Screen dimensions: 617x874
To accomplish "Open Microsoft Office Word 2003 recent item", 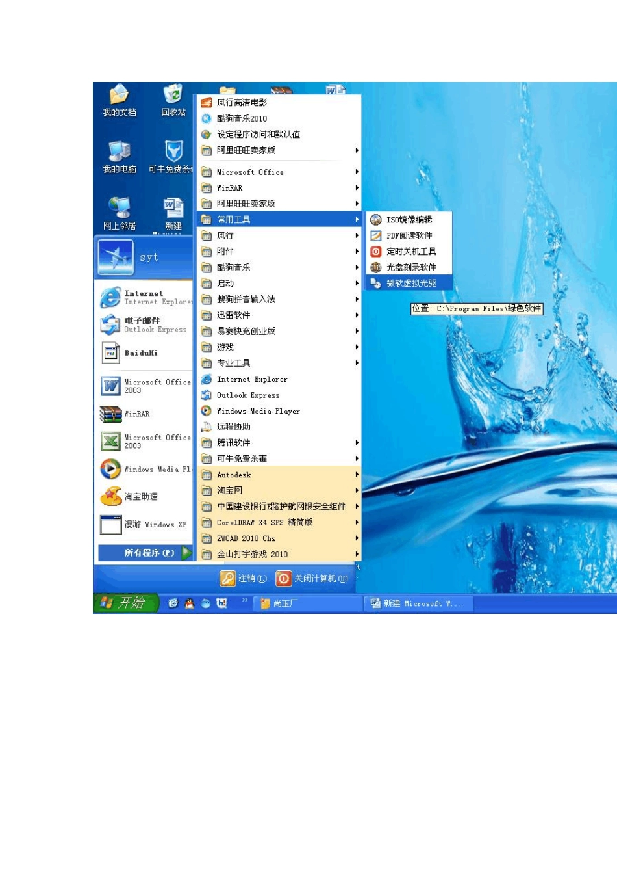I will pyautogui.click(x=145, y=386).
